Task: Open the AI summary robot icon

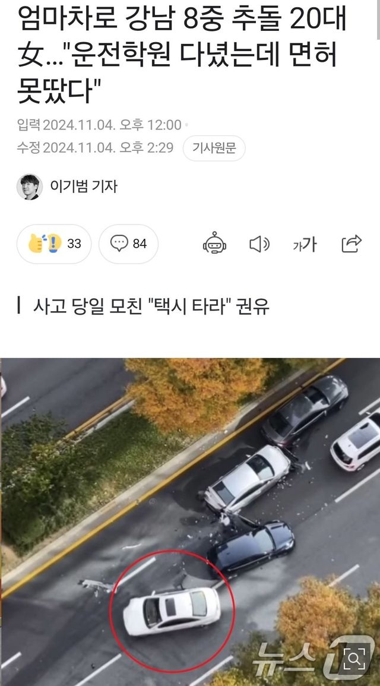Action: 215,244
